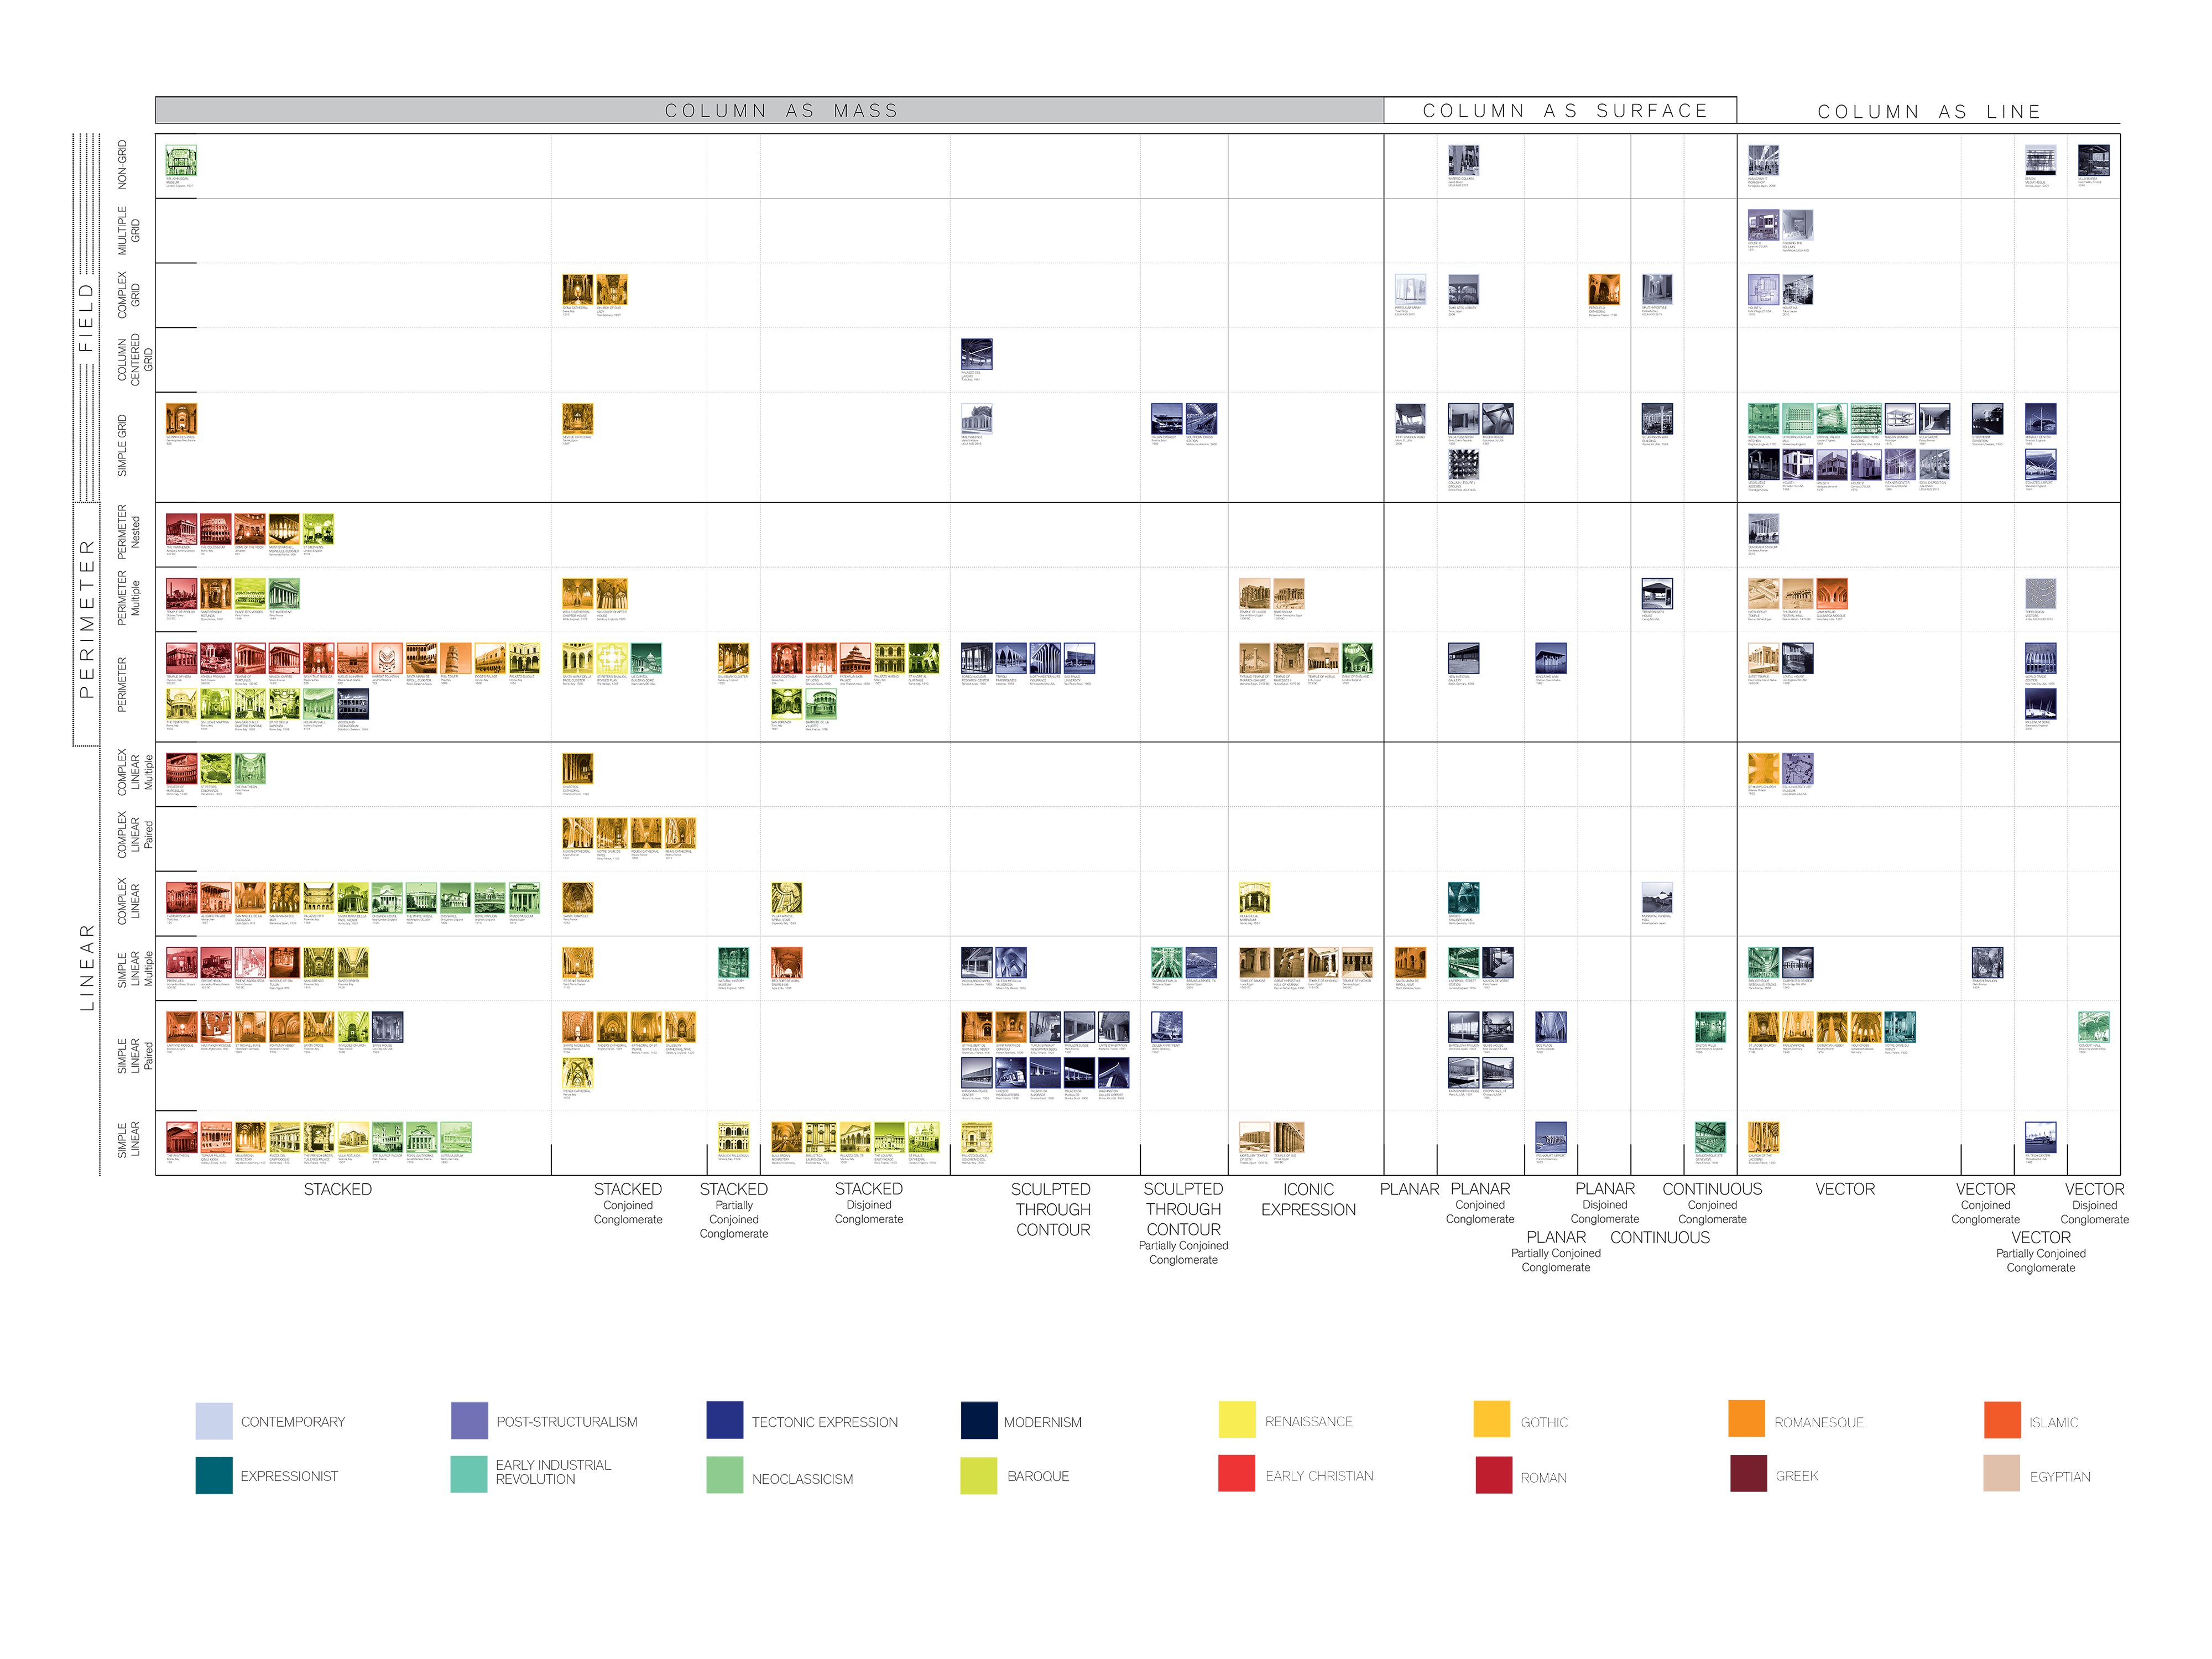Click the Early Christian red swatch
Image resolution: width=2212 pixels, height=1659 pixels.
click(x=1237, y=1474)
